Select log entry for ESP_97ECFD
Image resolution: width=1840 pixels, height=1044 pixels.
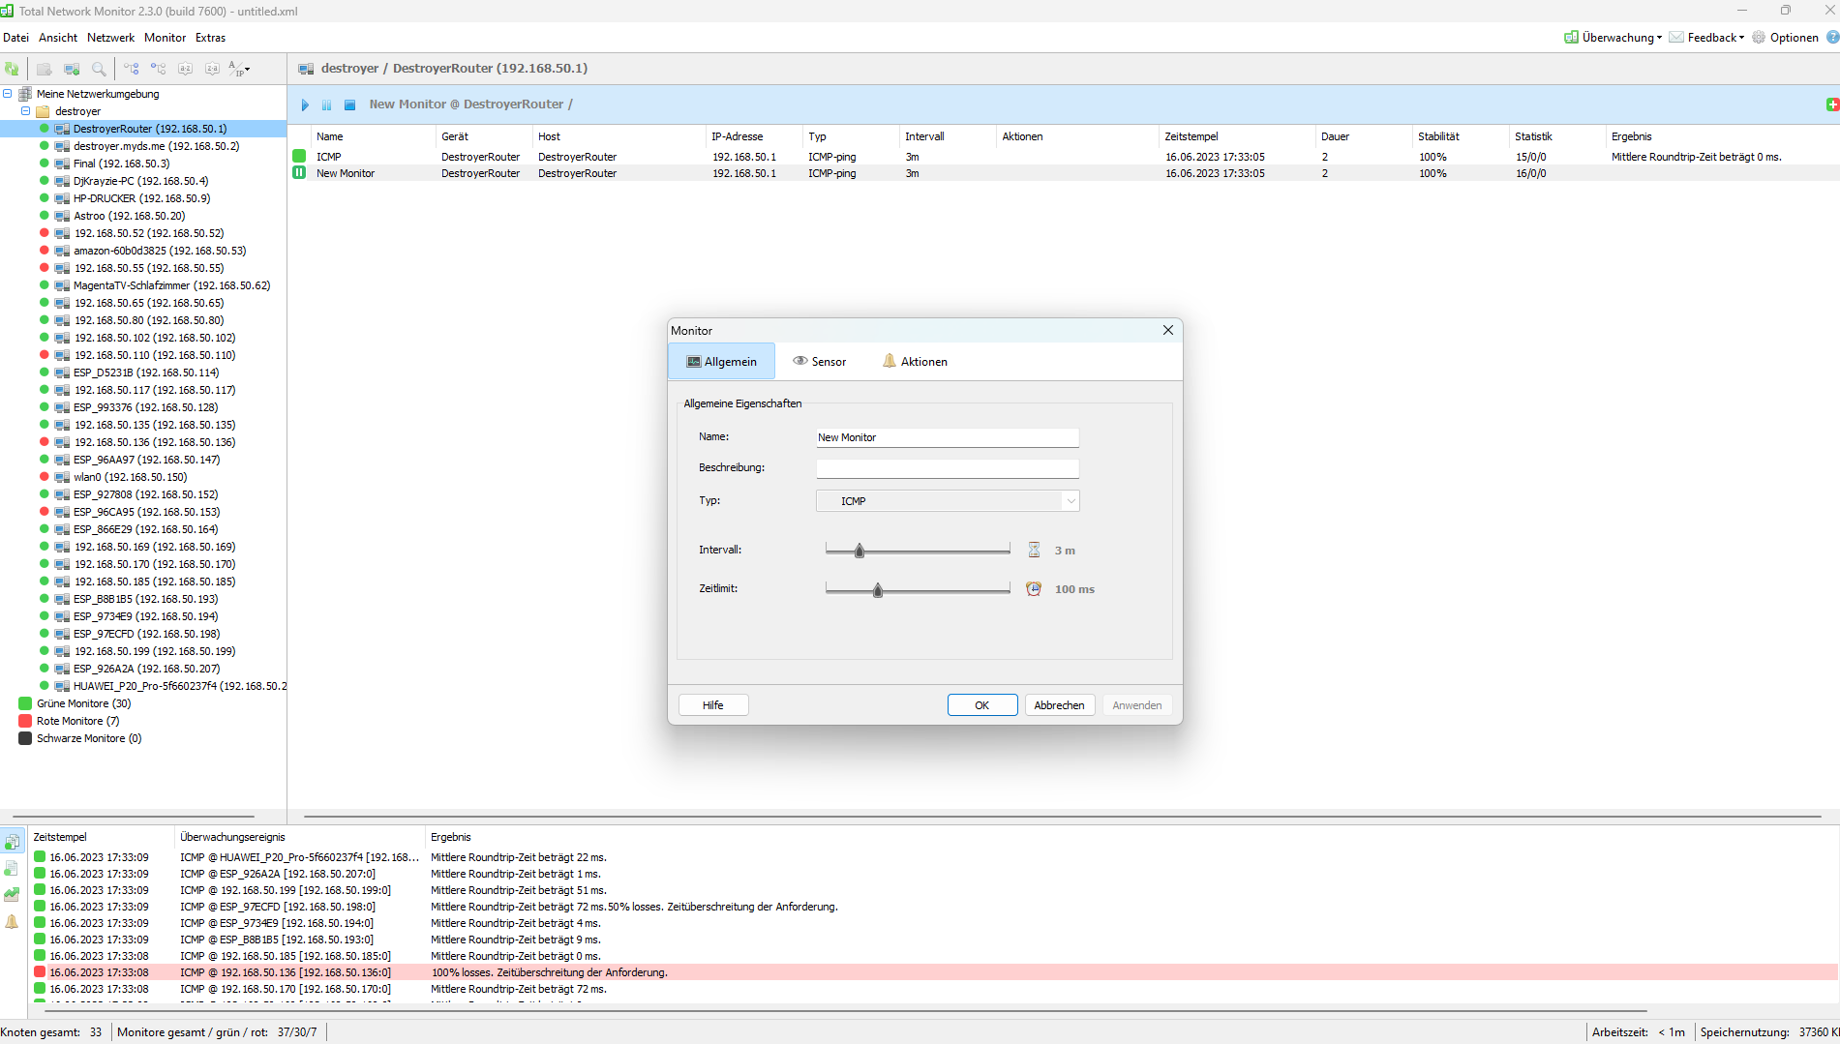pos(934,907)
